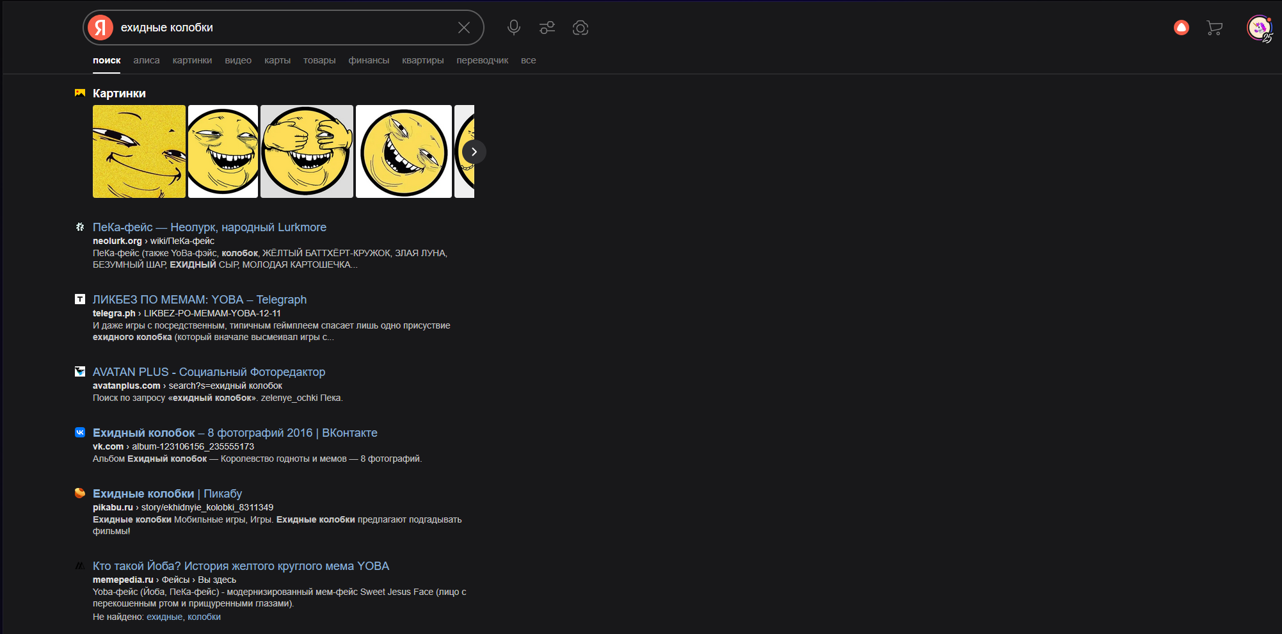This screenshot has width=1282, height=634.
Task: Click the Avatan Plus favicon
Action: pos(80,371)
